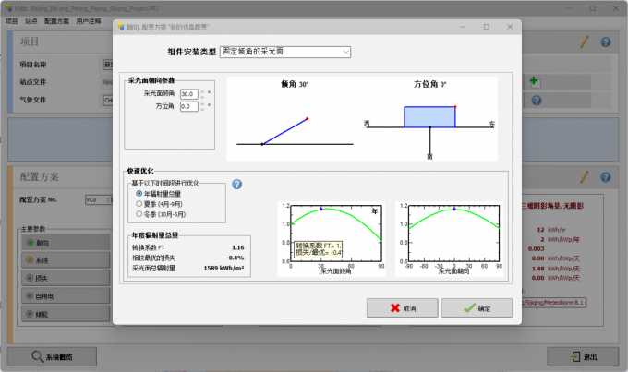Click the pencil edit icon in 项目 panel
This screenshot has width=628, height=372.
click(x=584, y=42)
